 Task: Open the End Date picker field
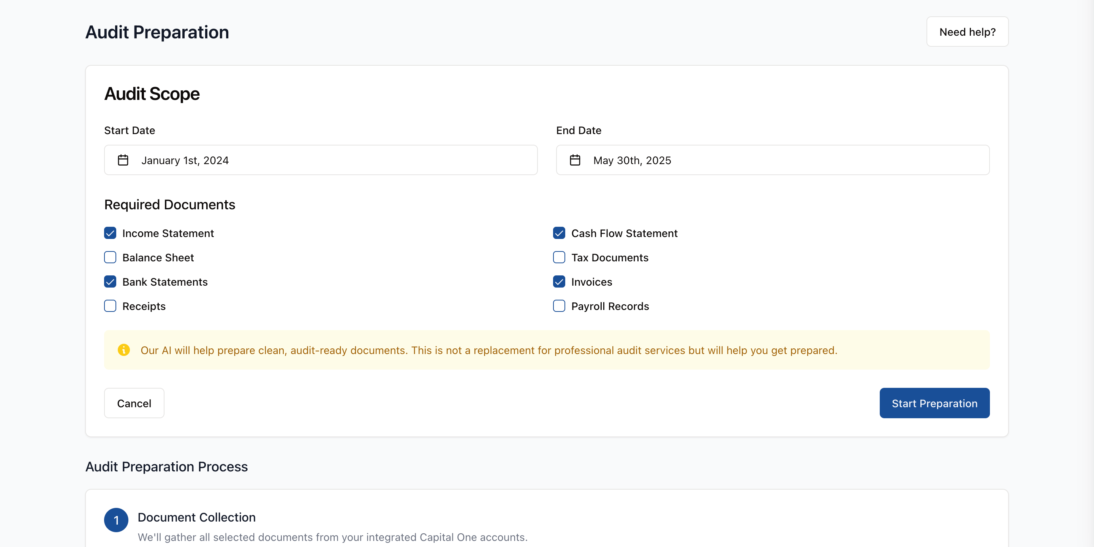click(773, 160)
